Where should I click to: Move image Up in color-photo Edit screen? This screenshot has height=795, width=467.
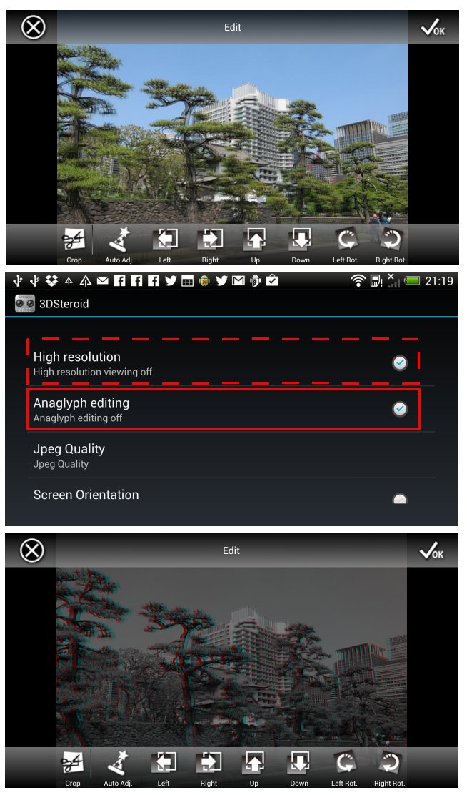click(256, 245)
